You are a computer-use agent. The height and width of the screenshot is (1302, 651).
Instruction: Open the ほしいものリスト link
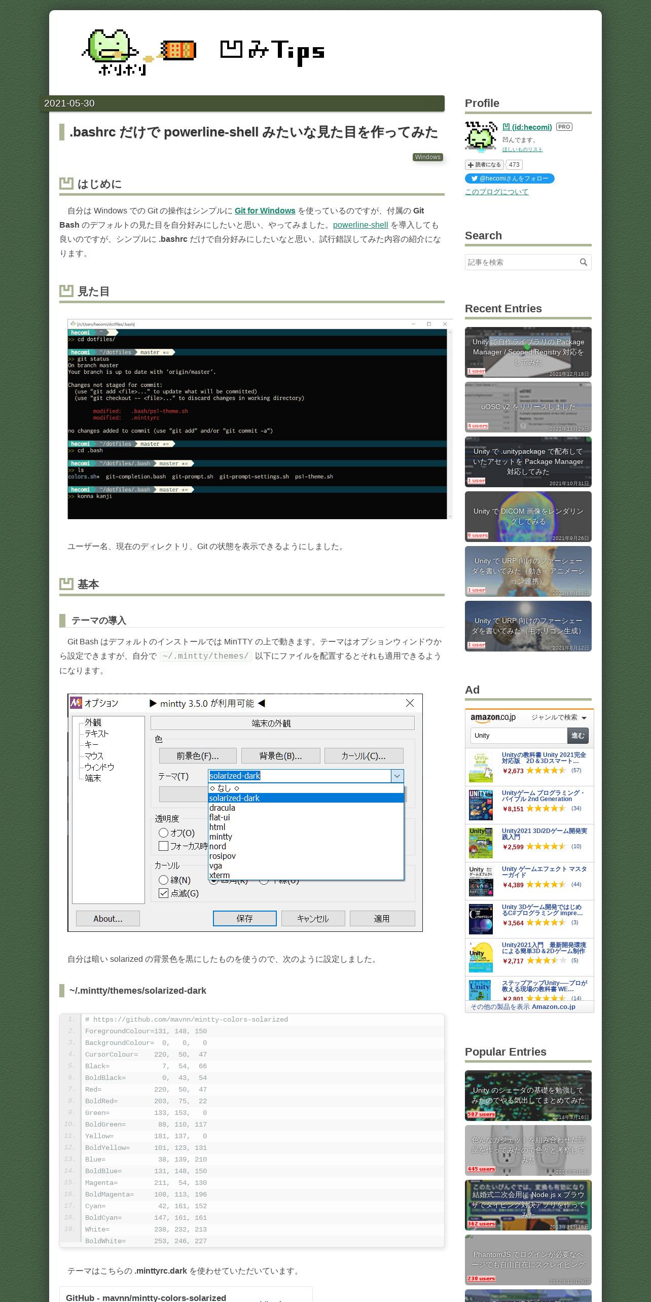click(522, 150)
